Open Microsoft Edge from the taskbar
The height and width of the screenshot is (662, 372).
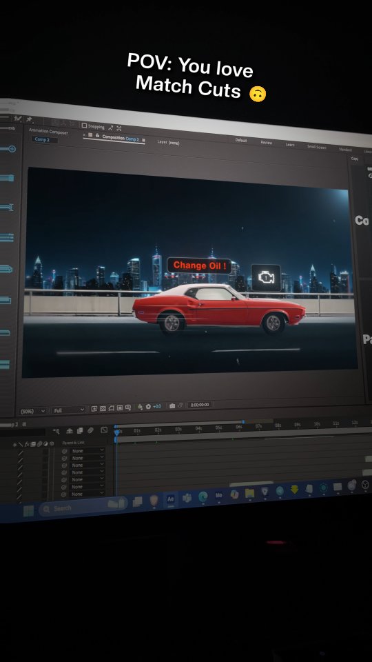click(203, 496)
